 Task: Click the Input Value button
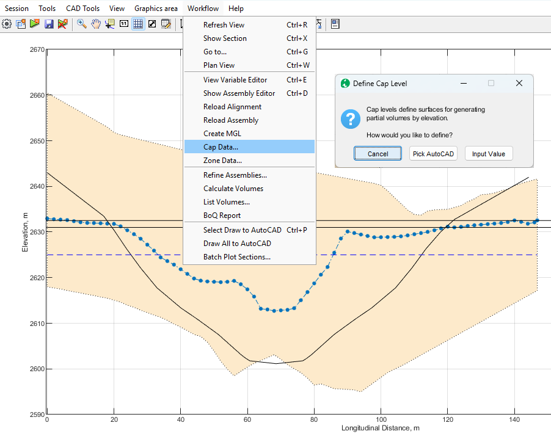pyautogui.click(x=489, y=154)
